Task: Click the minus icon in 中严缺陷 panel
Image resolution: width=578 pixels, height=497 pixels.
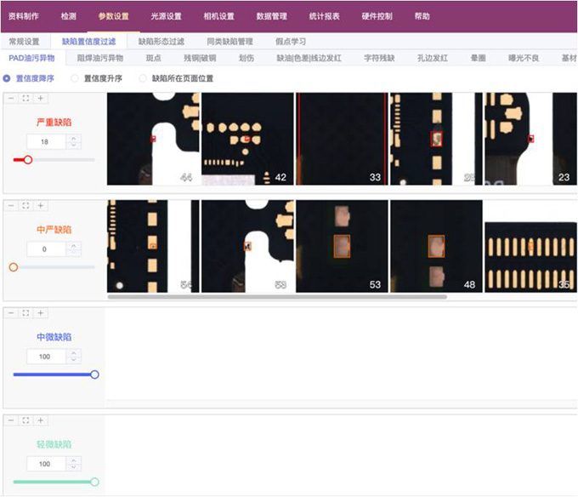Action: click(x=11, y=205)
